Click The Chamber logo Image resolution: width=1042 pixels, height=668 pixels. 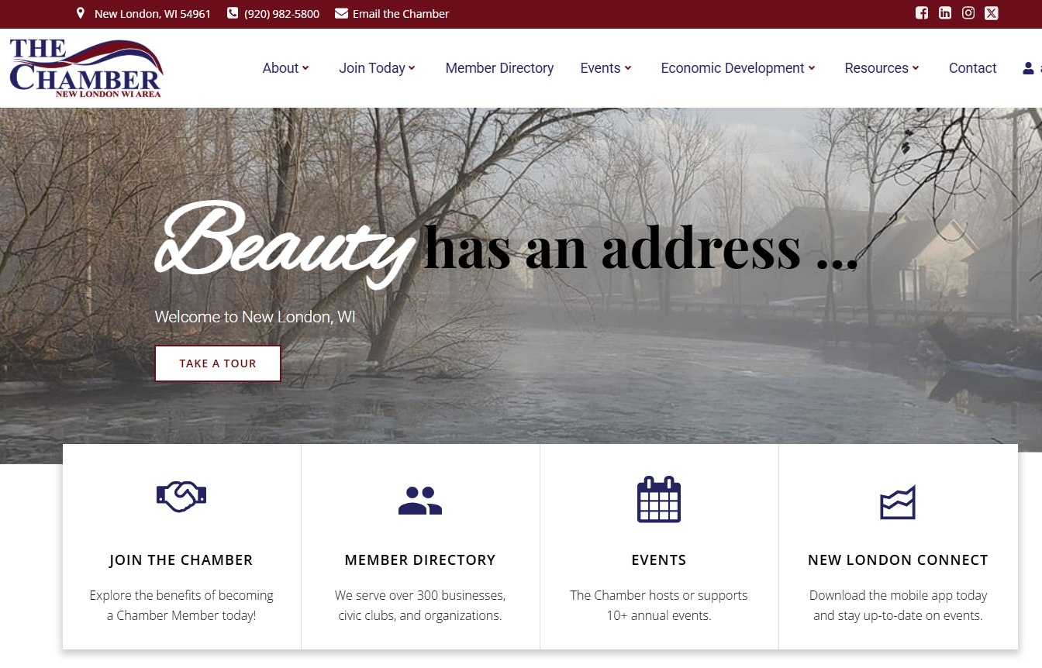click(86, 68)
